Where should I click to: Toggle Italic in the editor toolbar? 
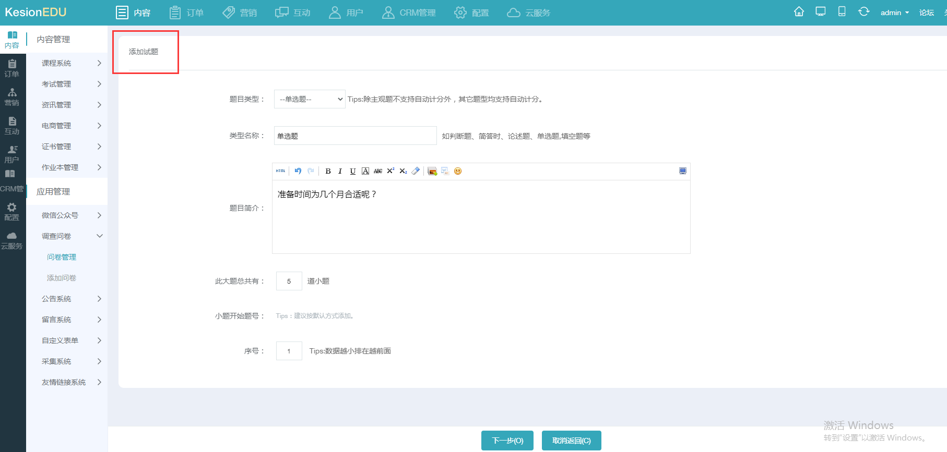pos(340,171)
